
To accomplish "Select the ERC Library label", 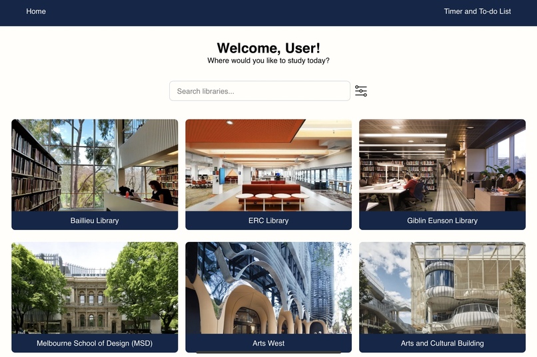I will (268, 221).
